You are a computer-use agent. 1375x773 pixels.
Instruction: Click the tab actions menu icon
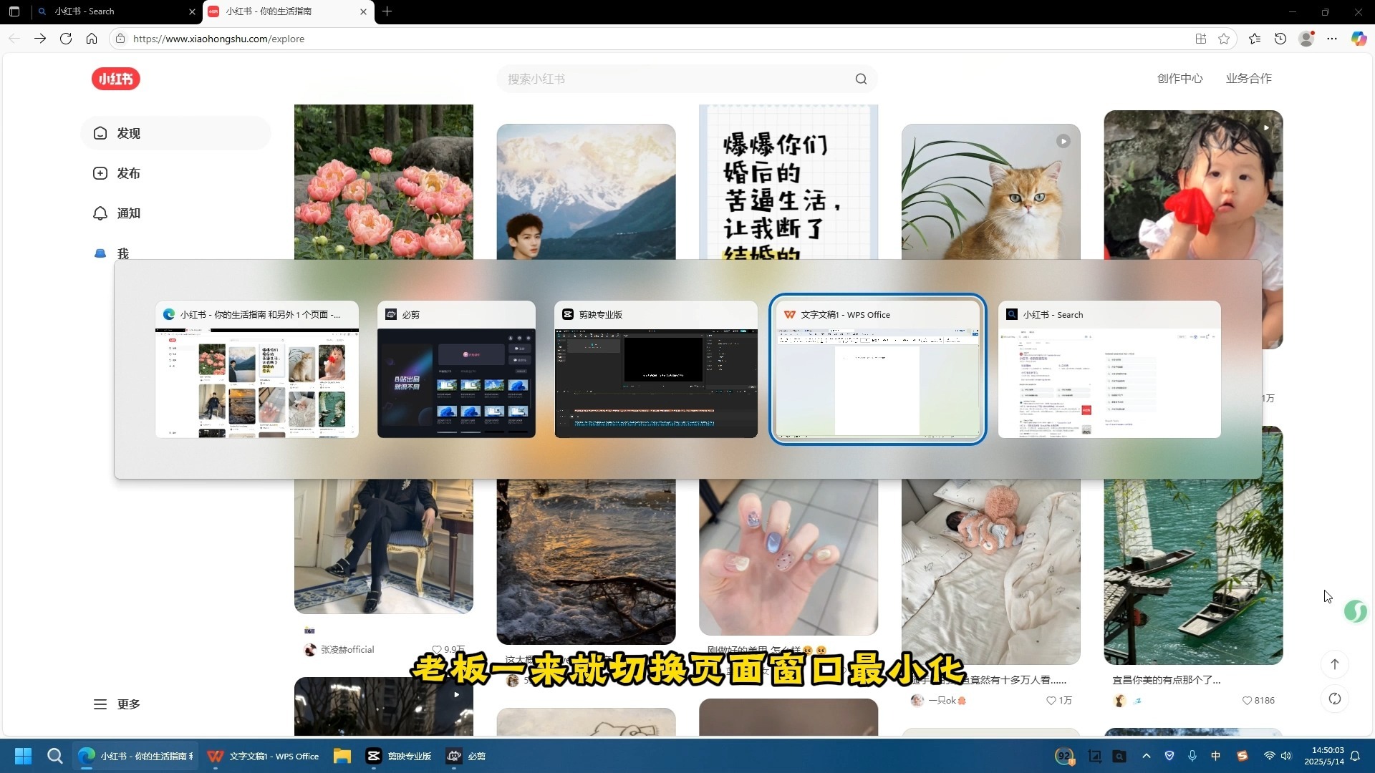[x=14, y=11]
